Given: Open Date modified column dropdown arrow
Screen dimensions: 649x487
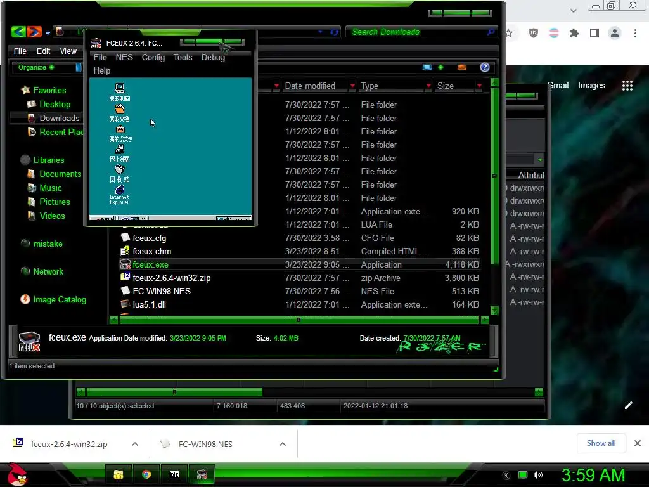Looking at the screenshot, I should pyautogui.click(x=352, y=86).
